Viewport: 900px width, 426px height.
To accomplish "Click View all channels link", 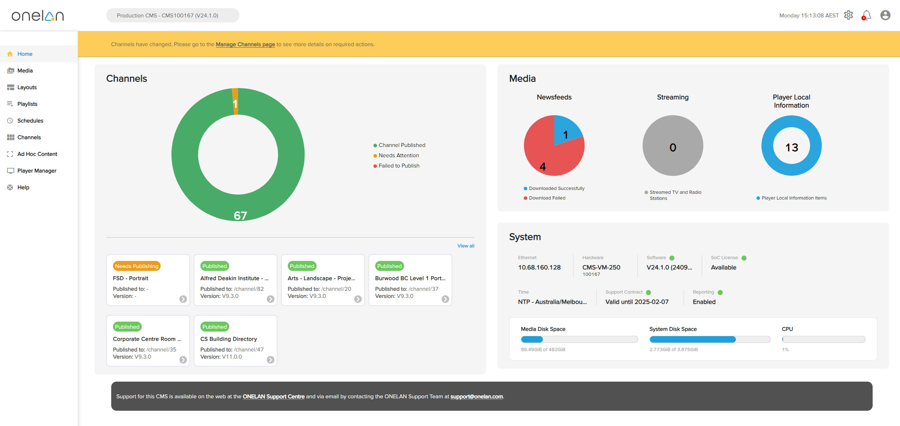I will click(465, 246).
